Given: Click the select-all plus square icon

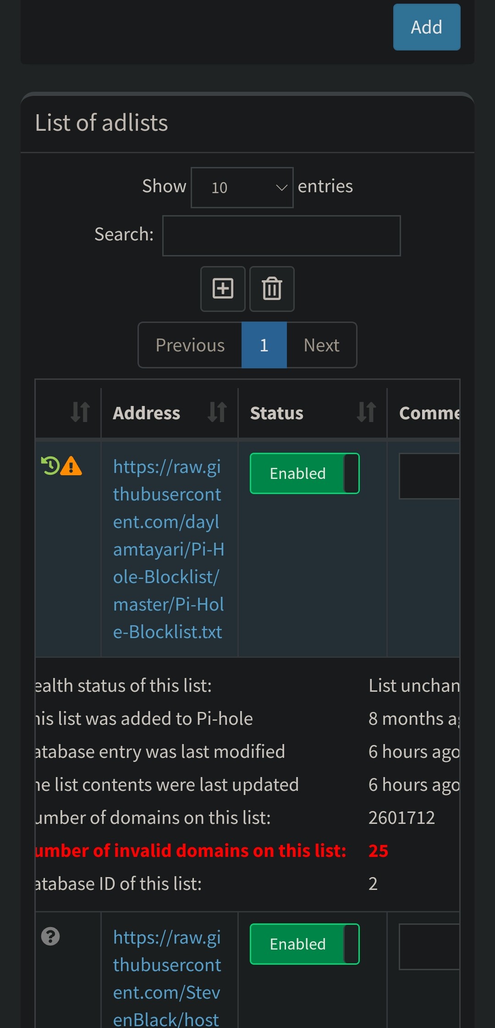Looking at the screenshot, I should click(223, 289).
